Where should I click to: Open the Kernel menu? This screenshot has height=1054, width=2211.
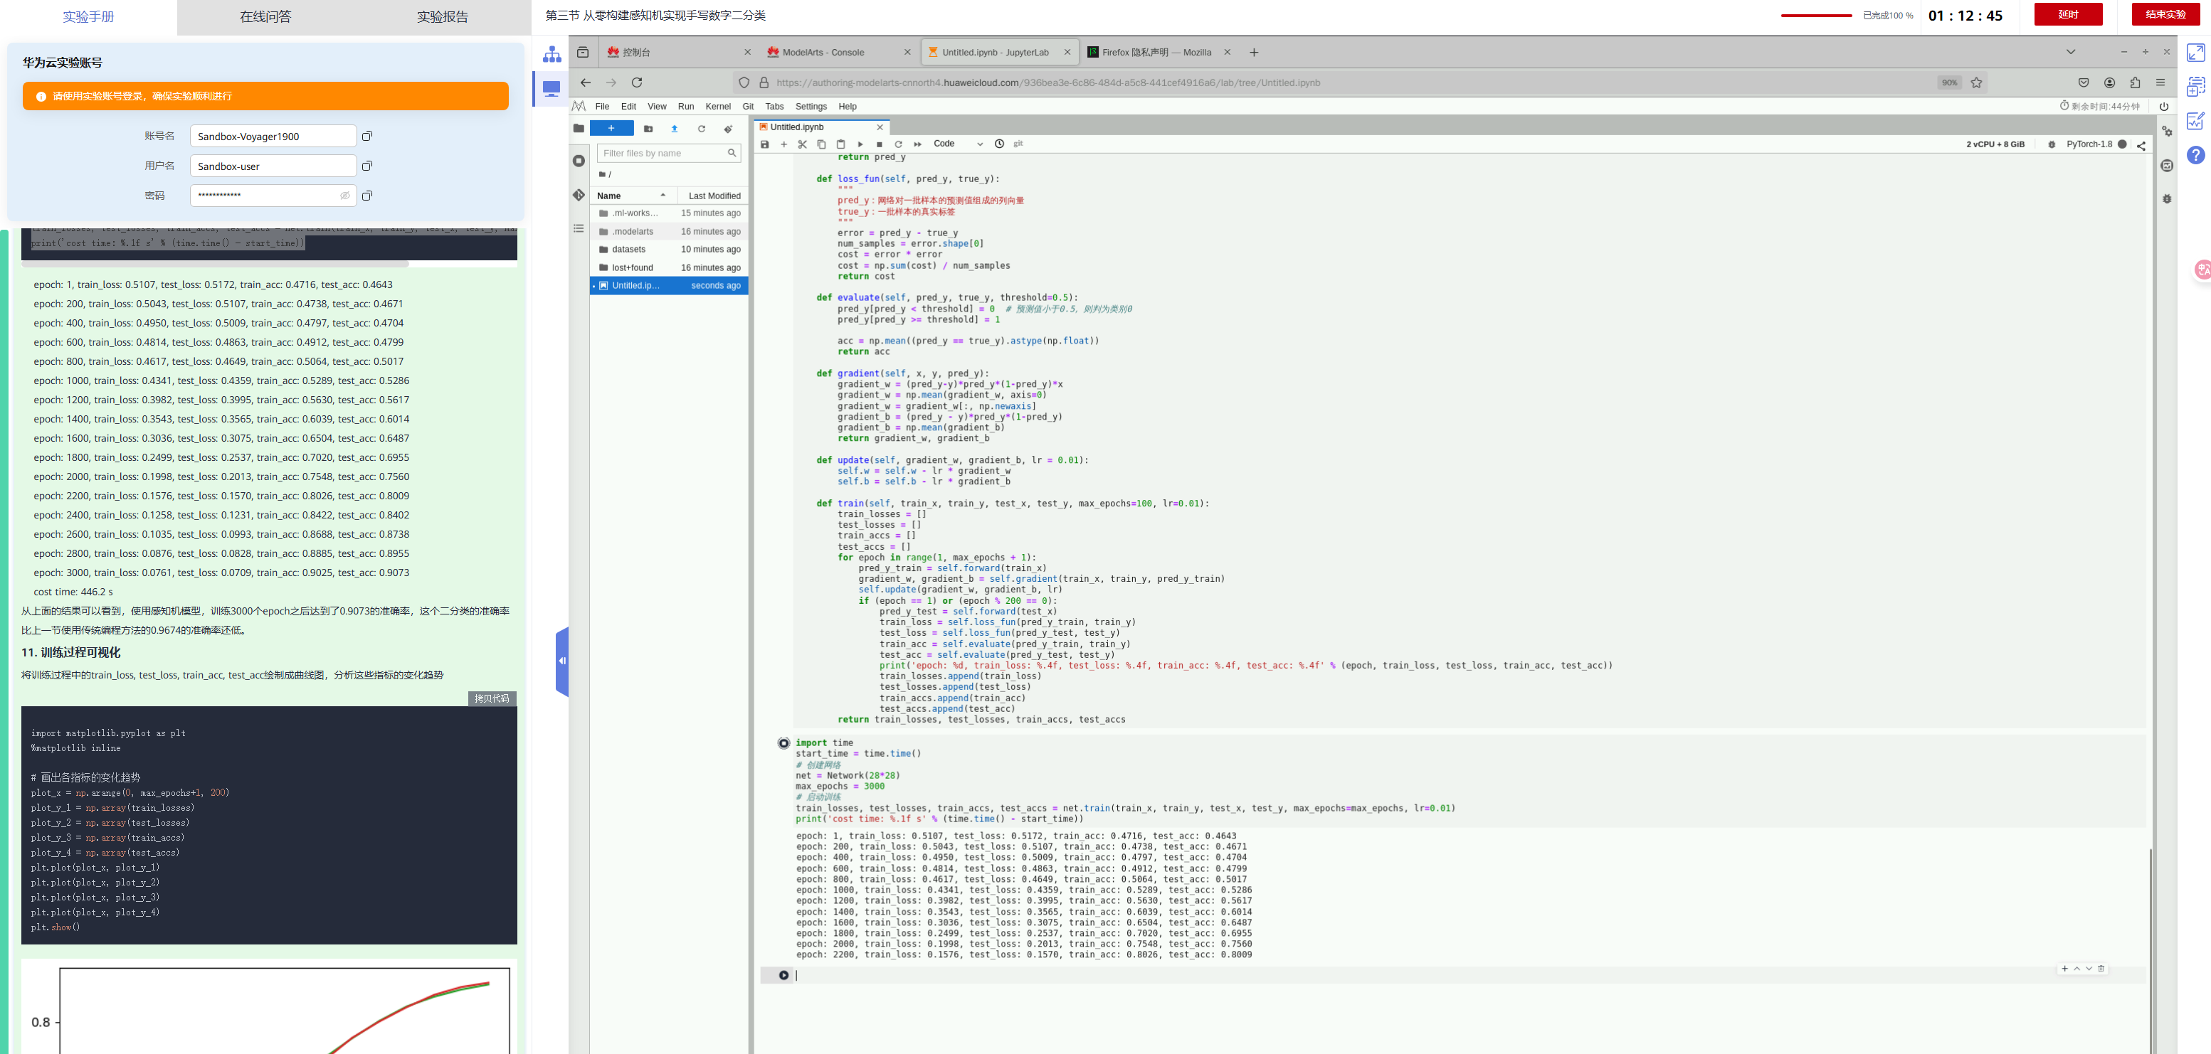[x=717, y=107]
